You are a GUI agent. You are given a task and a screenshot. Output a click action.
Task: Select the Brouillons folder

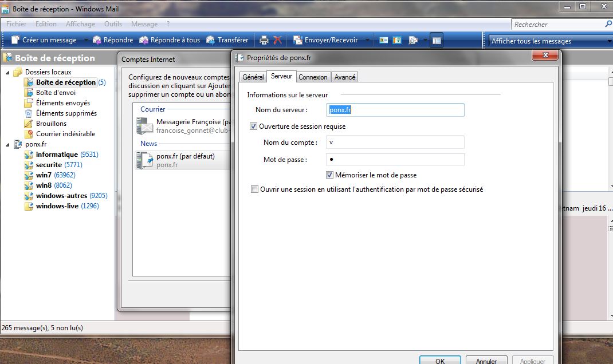pos(51,124)
